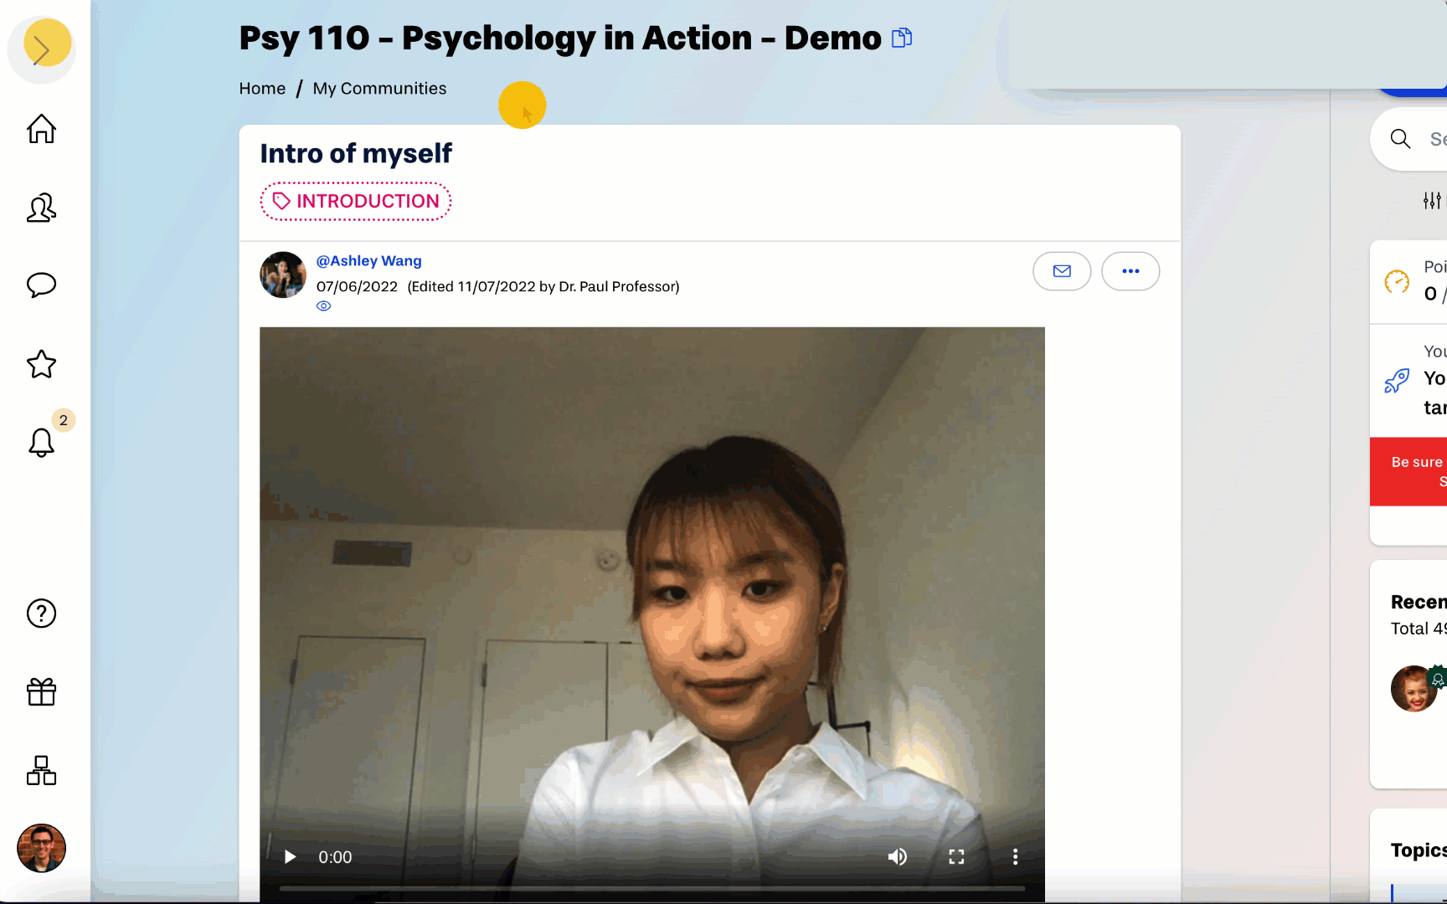
Task: Click My Communities breadcrumb link
Action: 379,89
